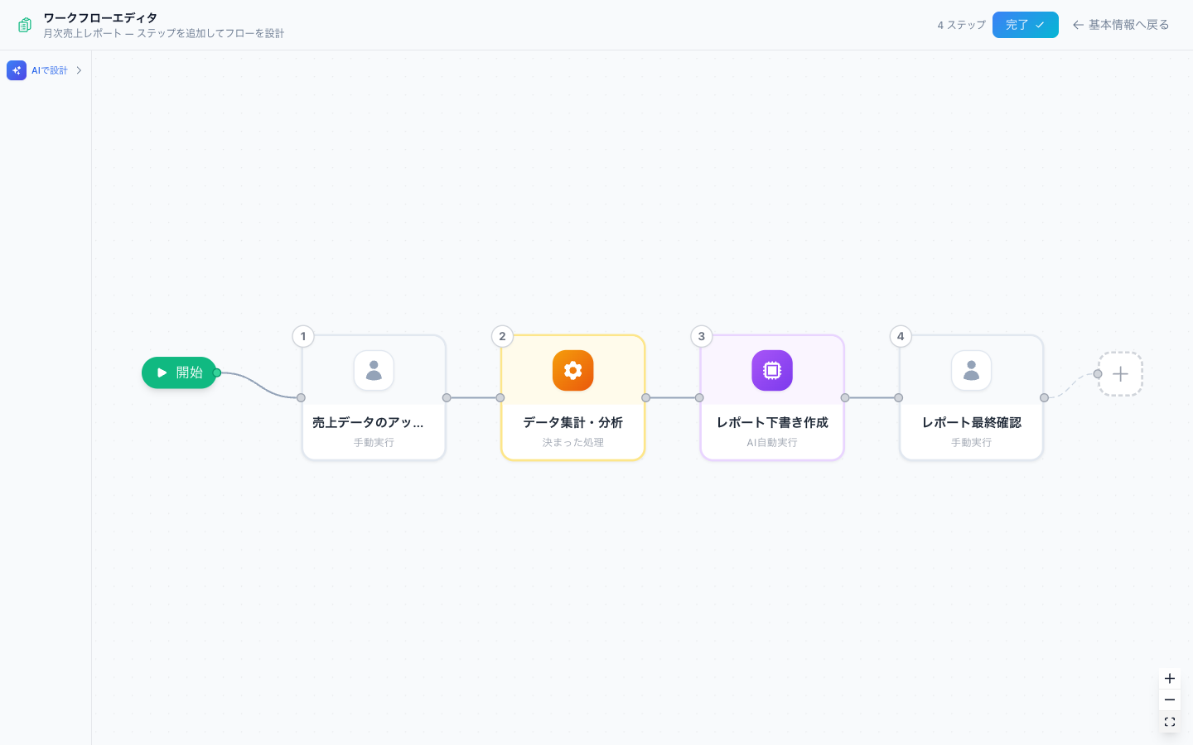Image resolution: width=1193 pixels, height=745 pixels.
Task: Select the データ集計・分析 step card
Action: point(572,397)
